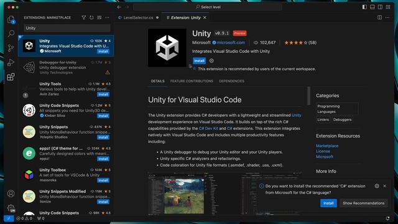
Task: Select Debugger for Unity extension row
Action: 66,68
